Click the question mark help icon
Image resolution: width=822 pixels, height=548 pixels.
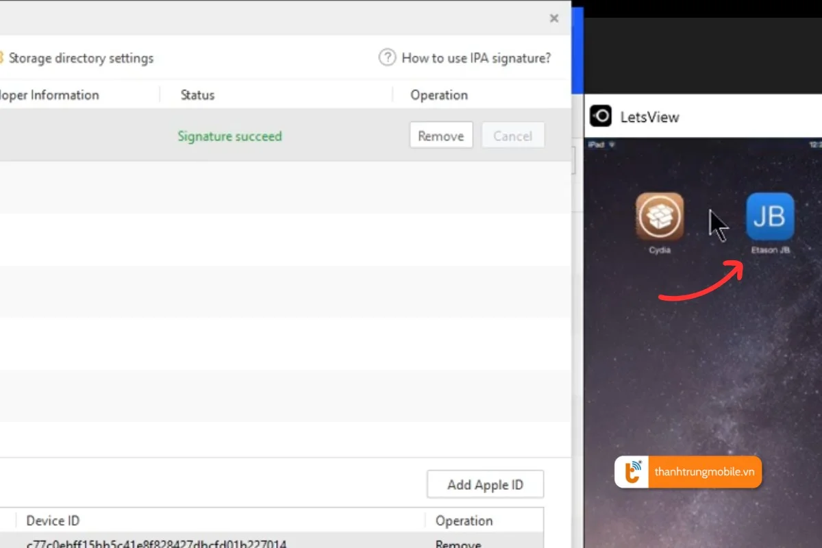pos(387,58)
